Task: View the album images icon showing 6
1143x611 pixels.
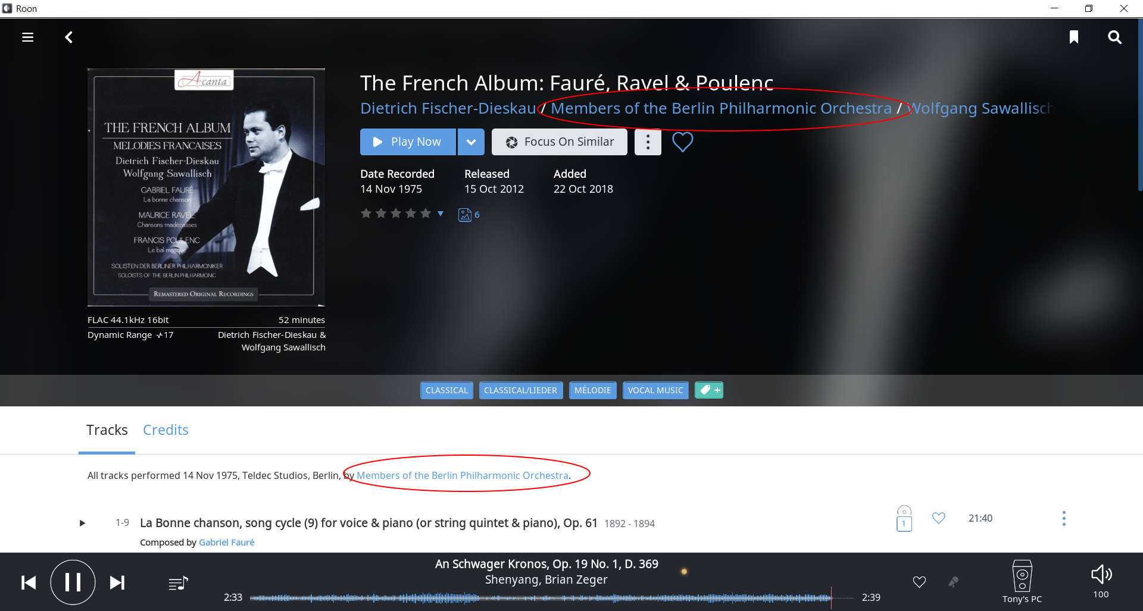Action: [x=469, y=215]
